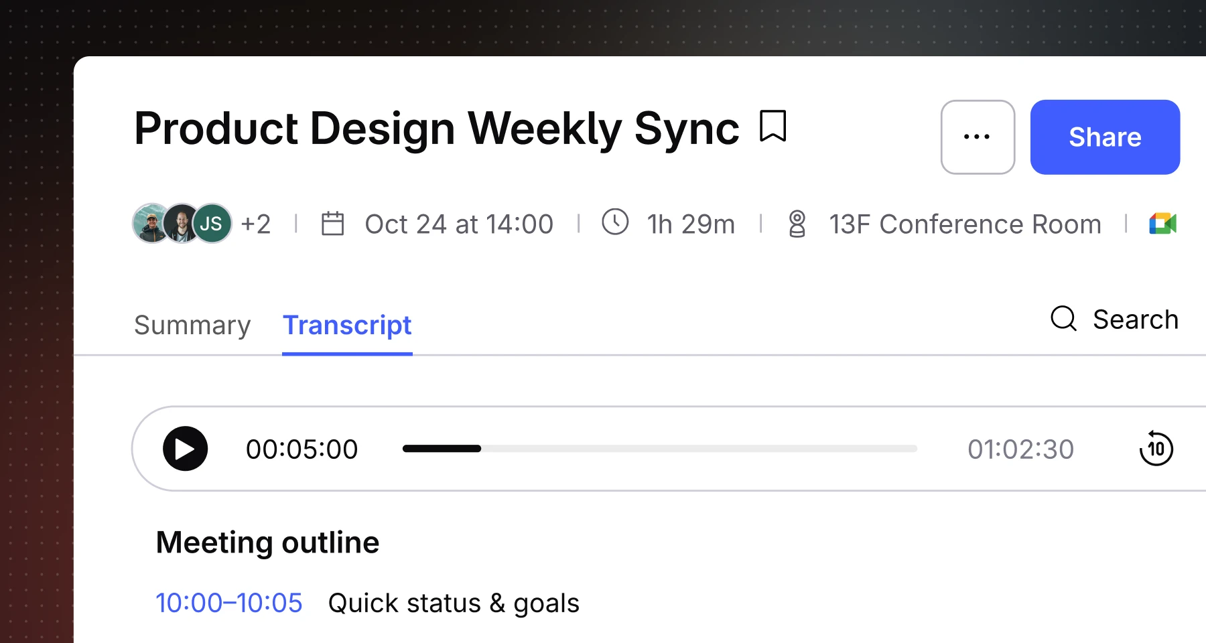Select the JS participant avatar
This screenshot has width=1206, height=643.
coord(212,224)
